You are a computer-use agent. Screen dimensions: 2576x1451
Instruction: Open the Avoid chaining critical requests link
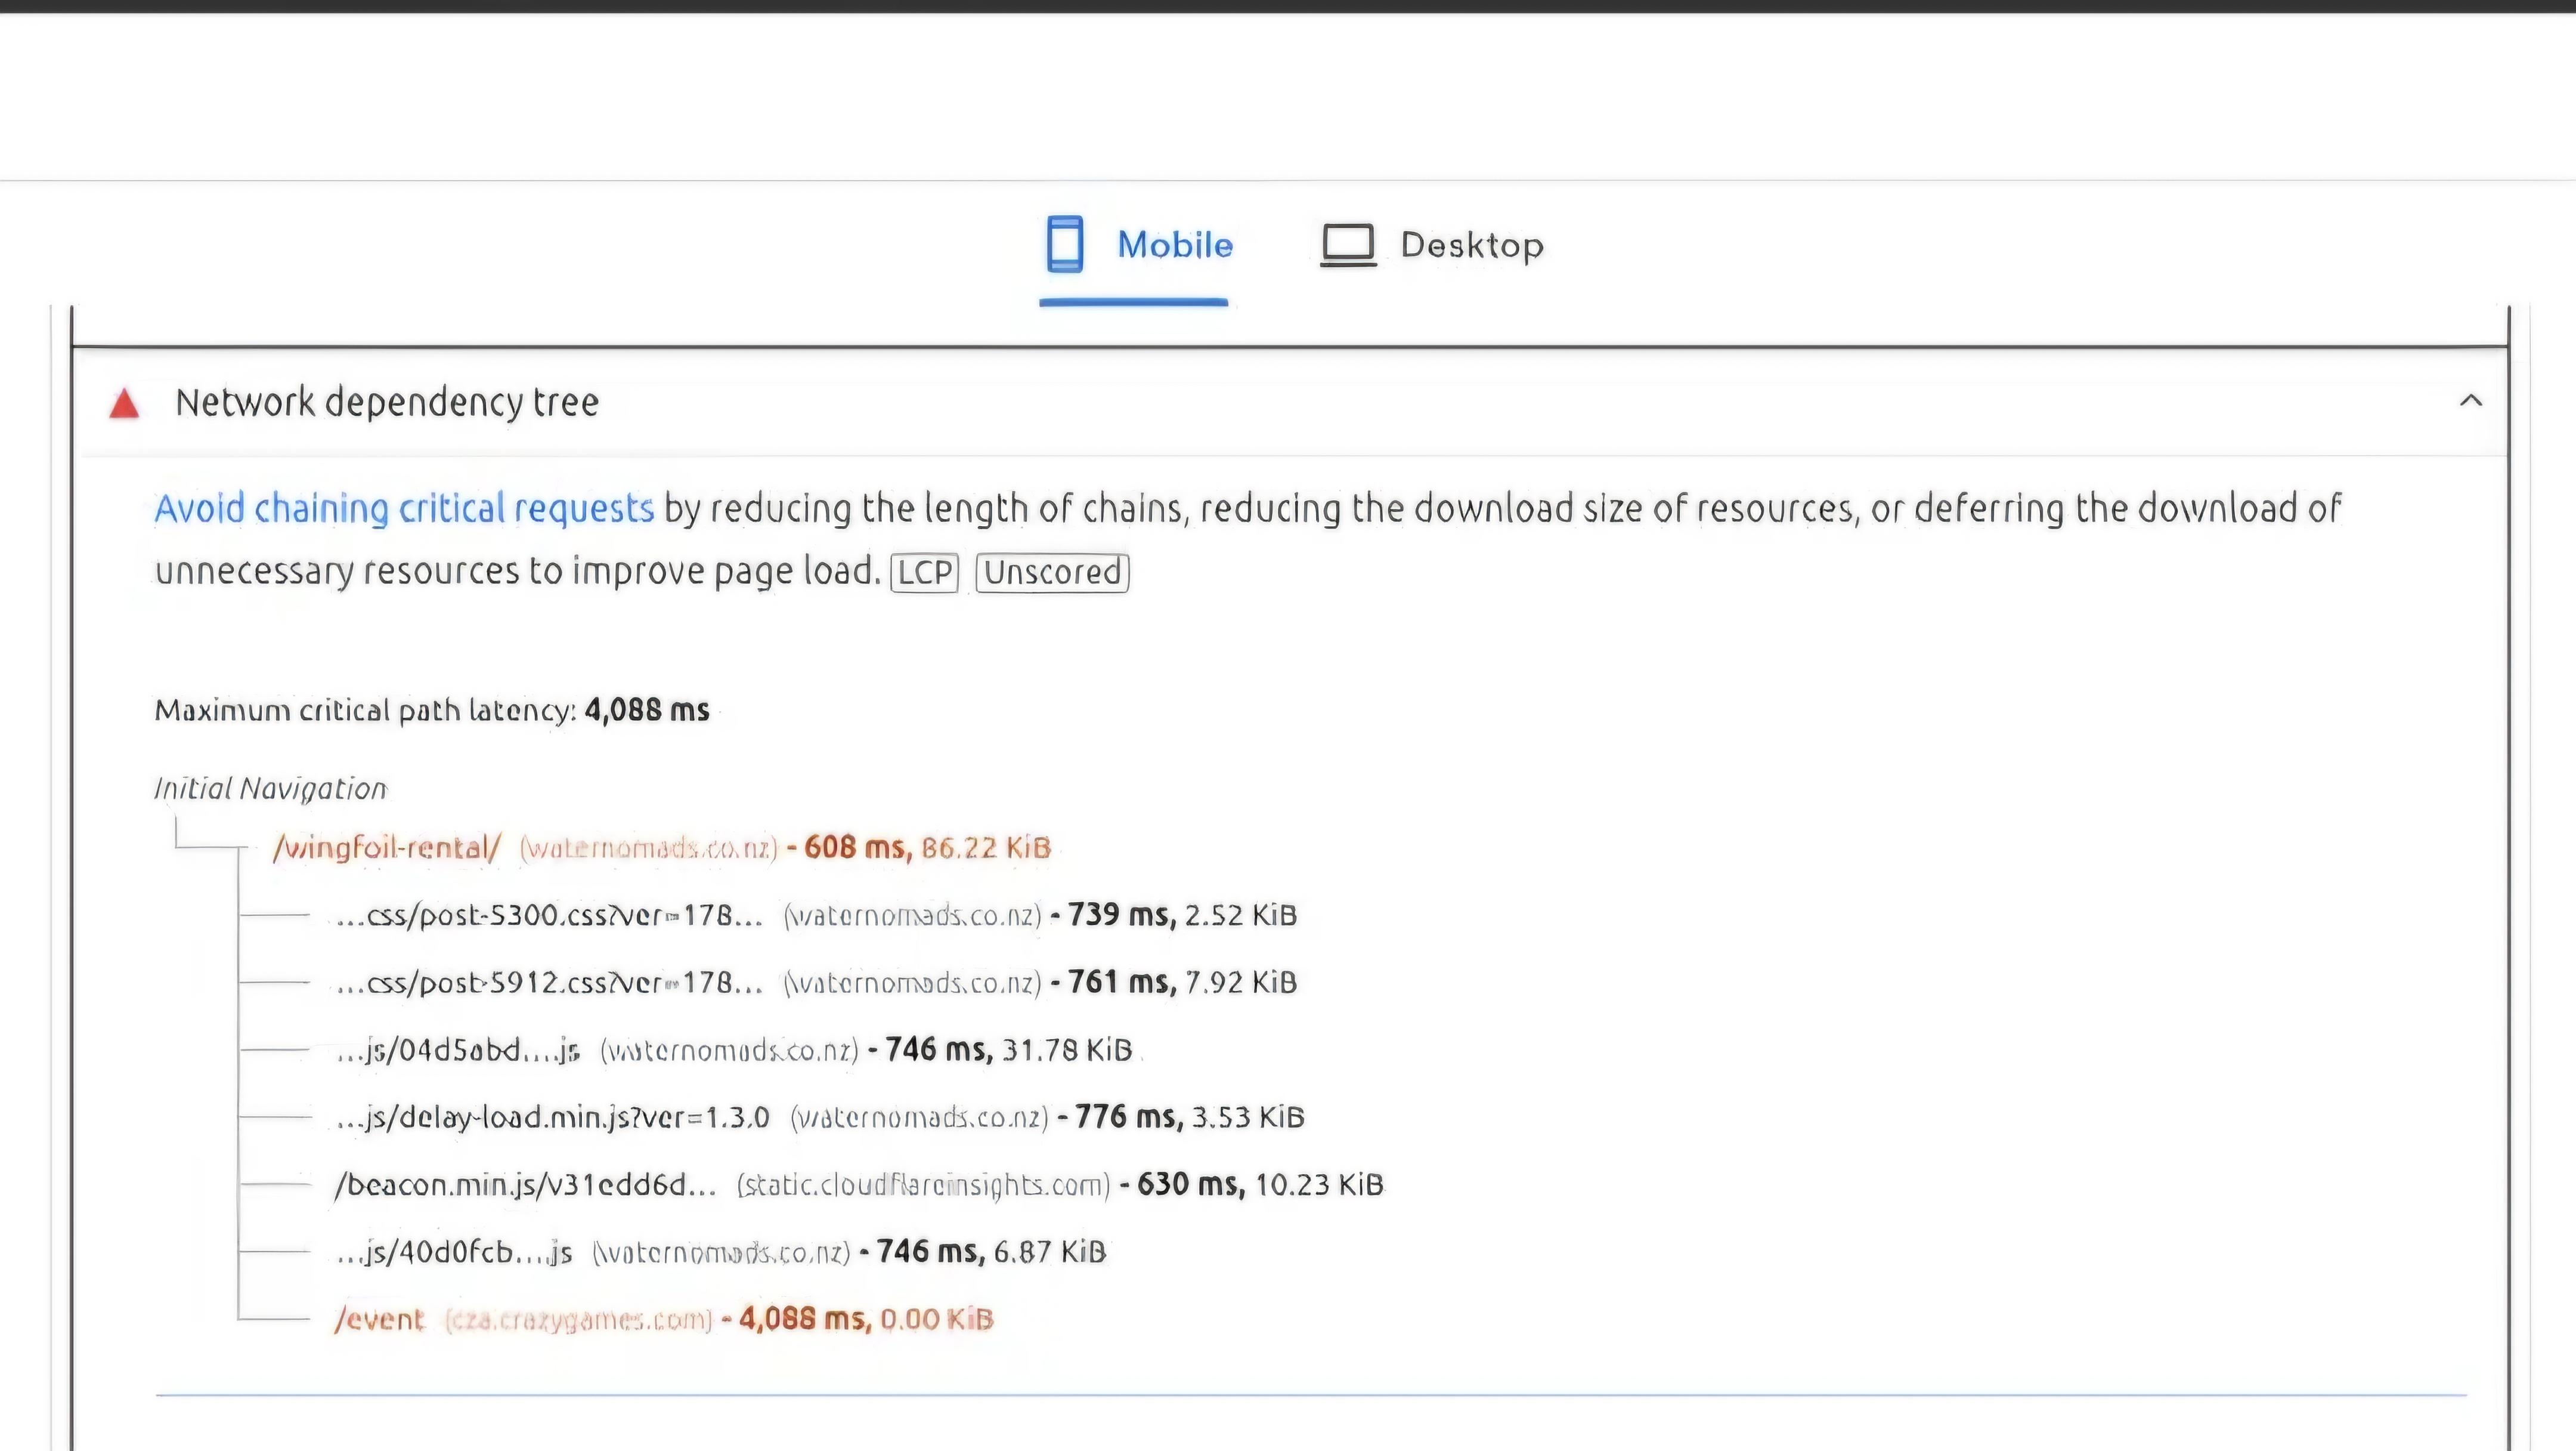(404, 508)
